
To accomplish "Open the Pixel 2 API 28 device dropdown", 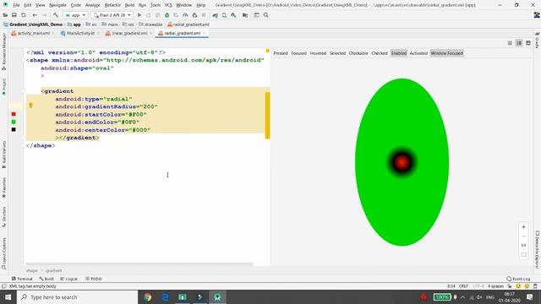I will [x=112, y=15].
